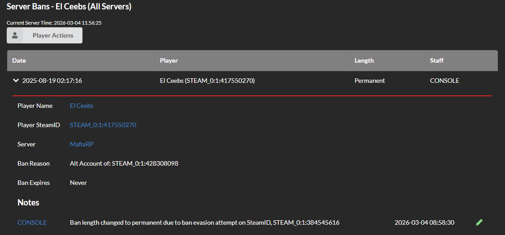Image resolution: width=505 pixels, height=235 pixels.
Task: Click the Server Bans page title
Action: [69, 7]
